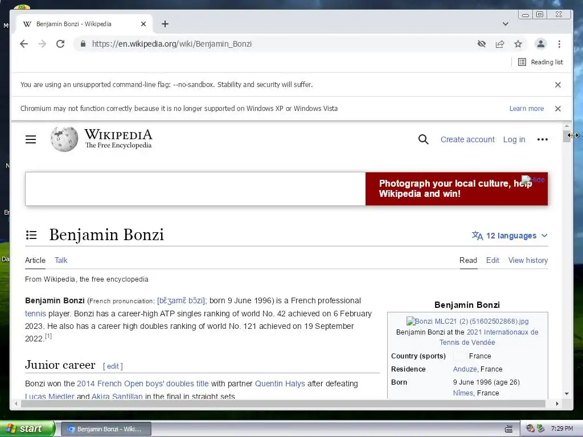Open Nîmes birthplace link

click(x=463, y=393)
